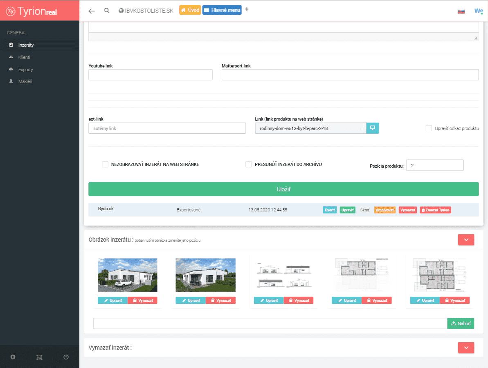Switch language via Slovak flag icon
Screen dimensions: 488x368
coord(461,11)
